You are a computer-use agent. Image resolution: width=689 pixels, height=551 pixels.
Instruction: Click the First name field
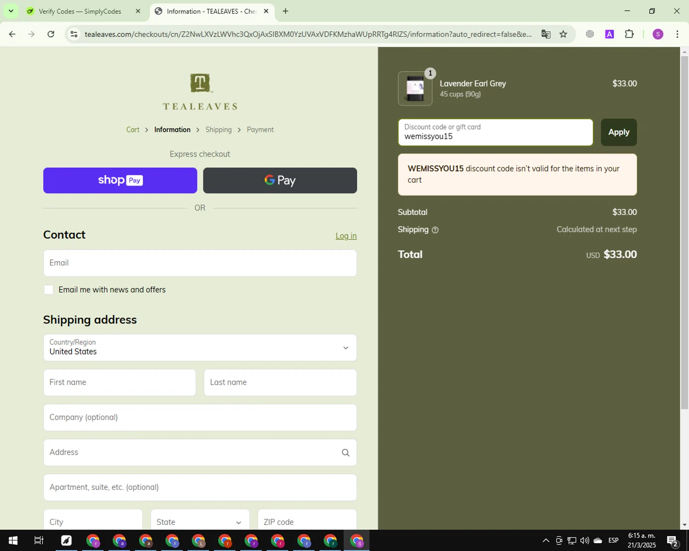click(119, 382)
